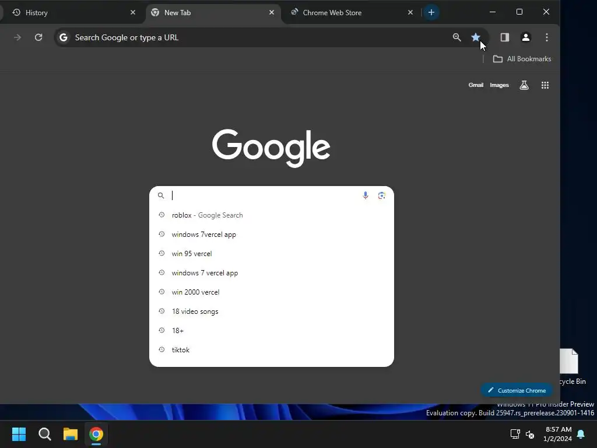Maximize the Chrome window
597x448 pixels.
[519, 12]
